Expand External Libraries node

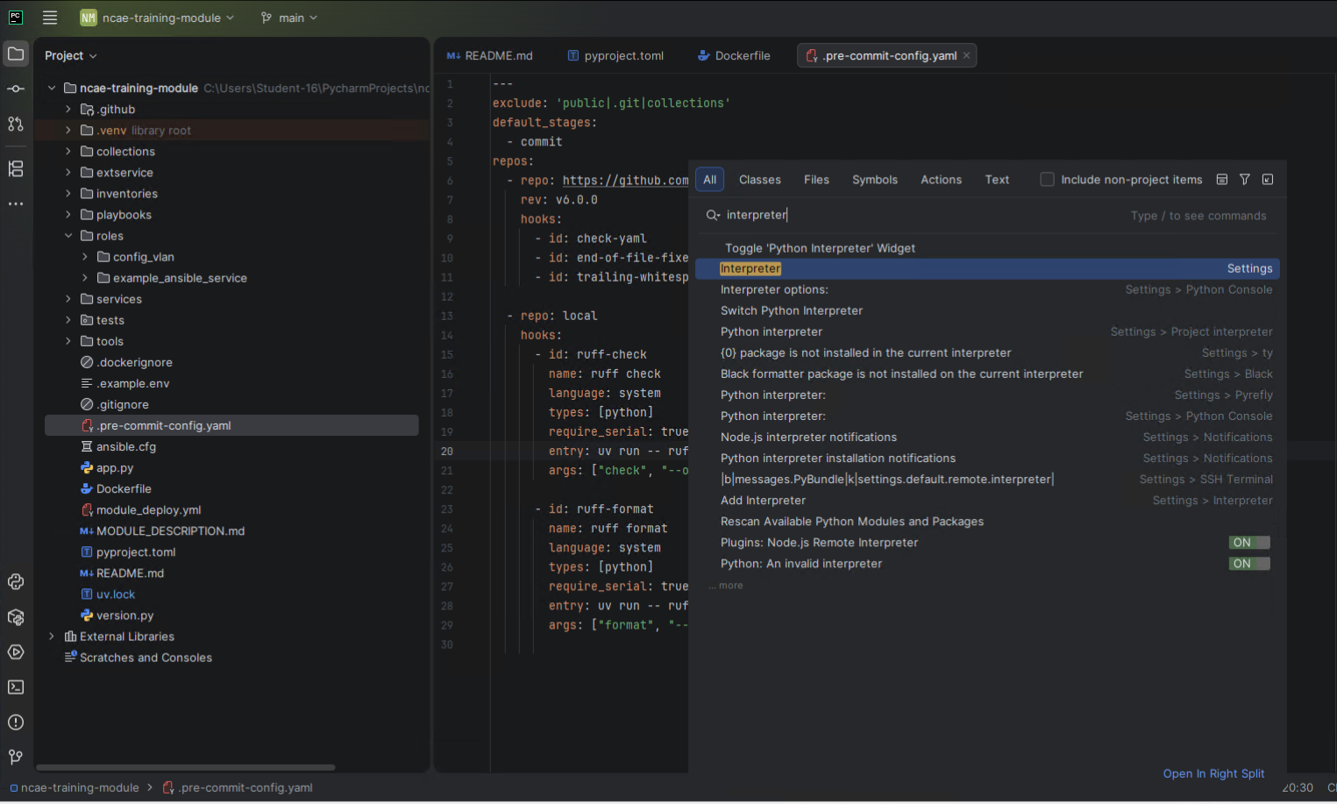pos(52,637)
